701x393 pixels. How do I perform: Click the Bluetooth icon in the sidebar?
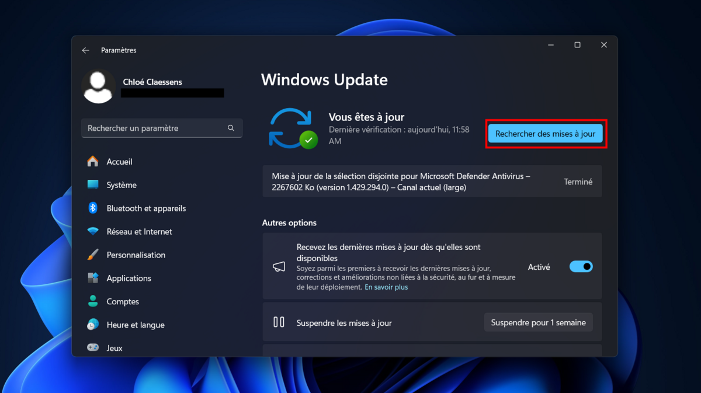pyautogui.click(x=93, y=208)
